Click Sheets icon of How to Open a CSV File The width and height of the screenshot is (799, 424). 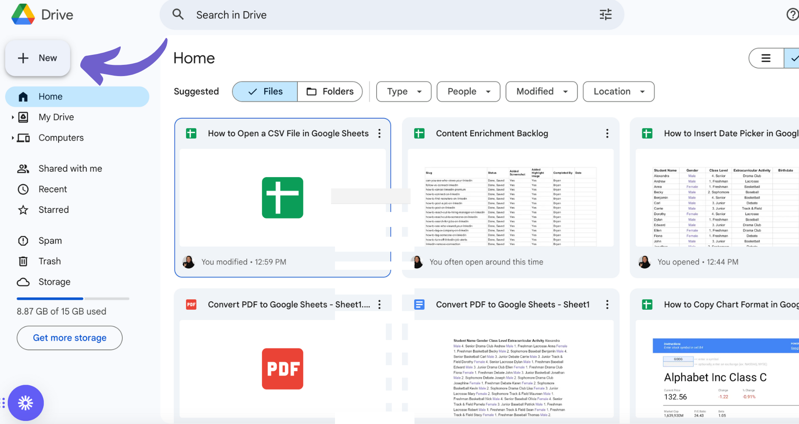coord(191,133)
